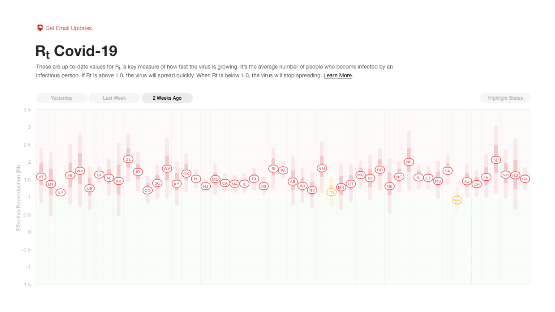Click the SD state marker
Image resolution: width=555 pixels, height=312 pixels.
coord(496,160)
